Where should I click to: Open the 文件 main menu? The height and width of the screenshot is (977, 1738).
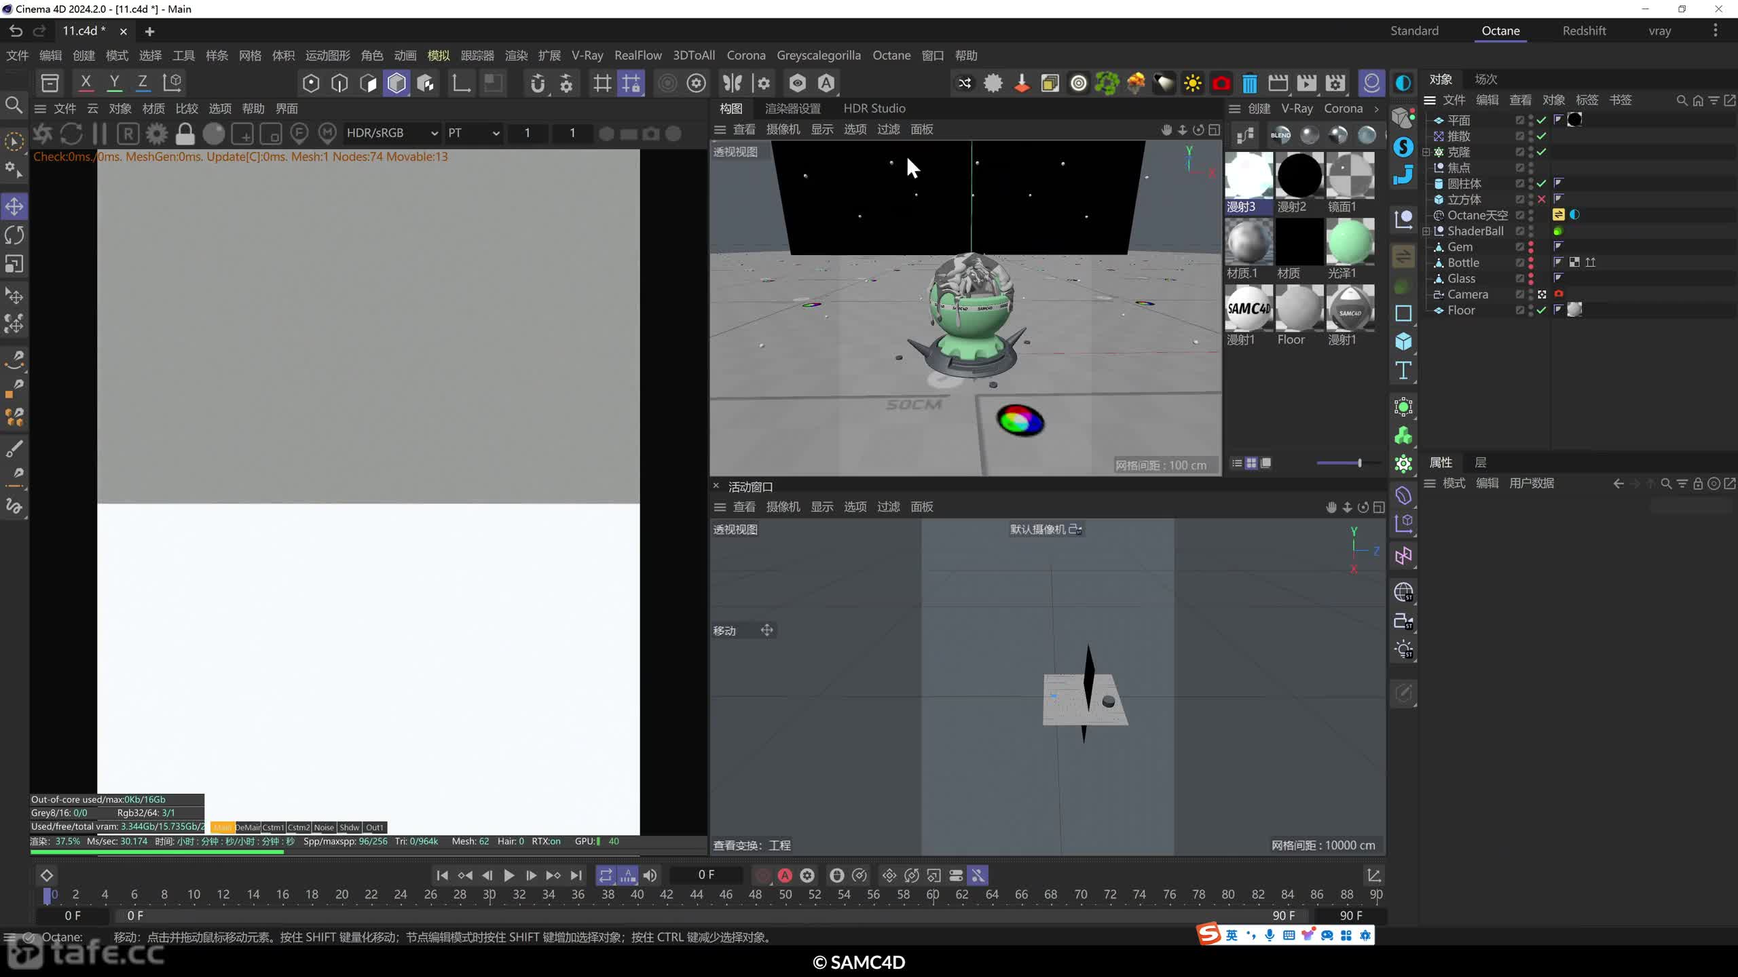17,56
